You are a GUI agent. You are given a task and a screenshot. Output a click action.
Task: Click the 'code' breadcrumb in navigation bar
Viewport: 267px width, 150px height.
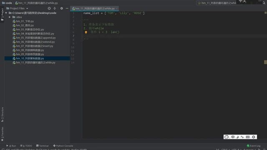7,3
